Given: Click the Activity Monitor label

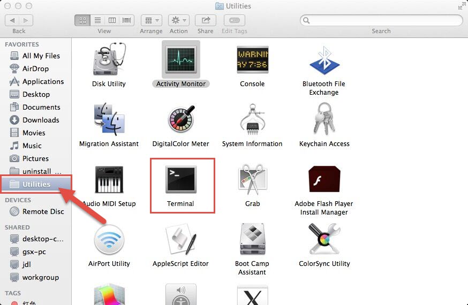Looking at the screenshot, I should point(181,84).
